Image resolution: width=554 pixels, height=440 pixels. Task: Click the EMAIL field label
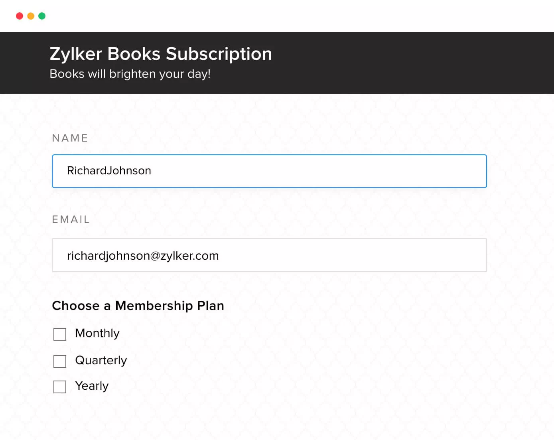(x=71, y=219)
